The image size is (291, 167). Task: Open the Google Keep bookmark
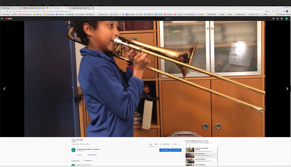49,14
